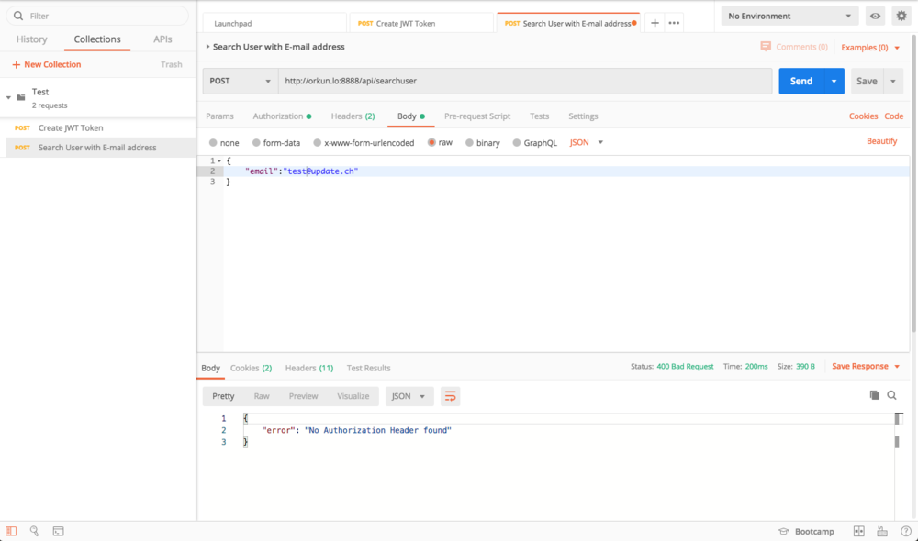The image size is (918, 541).
Task: Open the console icon in status bar
Action: click(x=58, y=531)
